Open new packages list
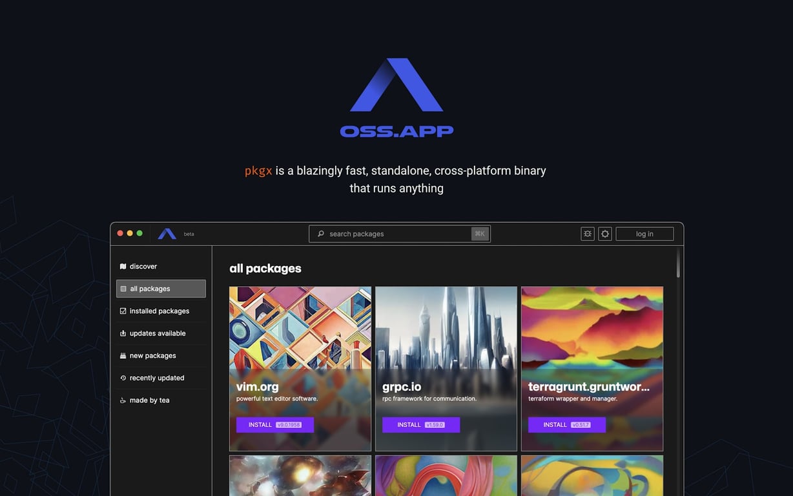The height and width of the screenshot is (496, 793). click(161, 356)
